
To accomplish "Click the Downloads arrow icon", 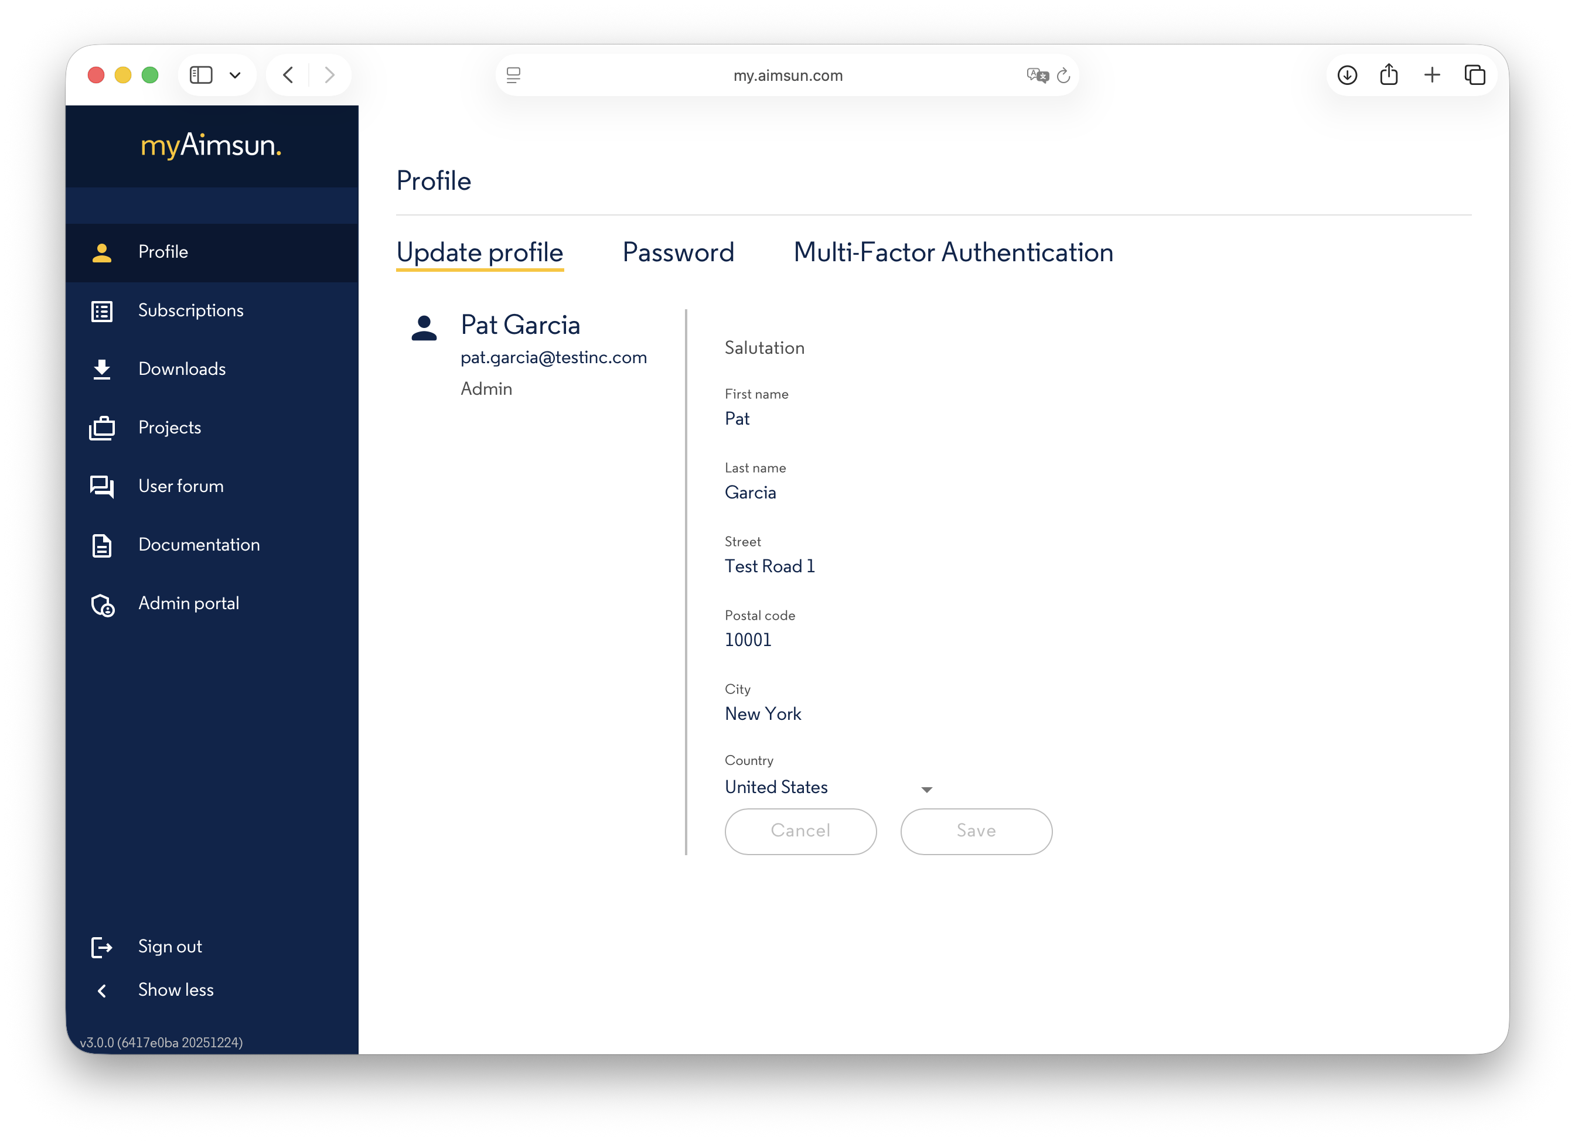I will [102, 369].
